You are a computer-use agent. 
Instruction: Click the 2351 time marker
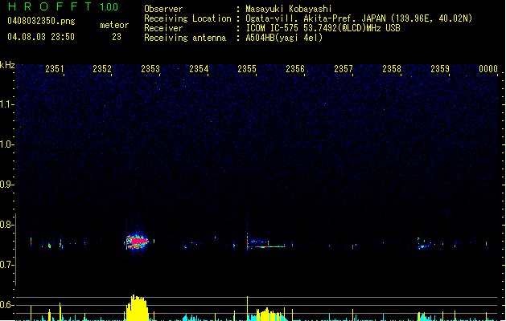[x=55, y=68]
